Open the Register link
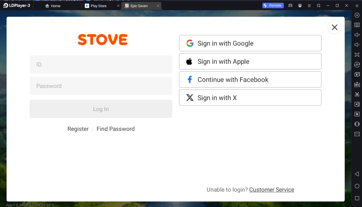 (78, 129)
